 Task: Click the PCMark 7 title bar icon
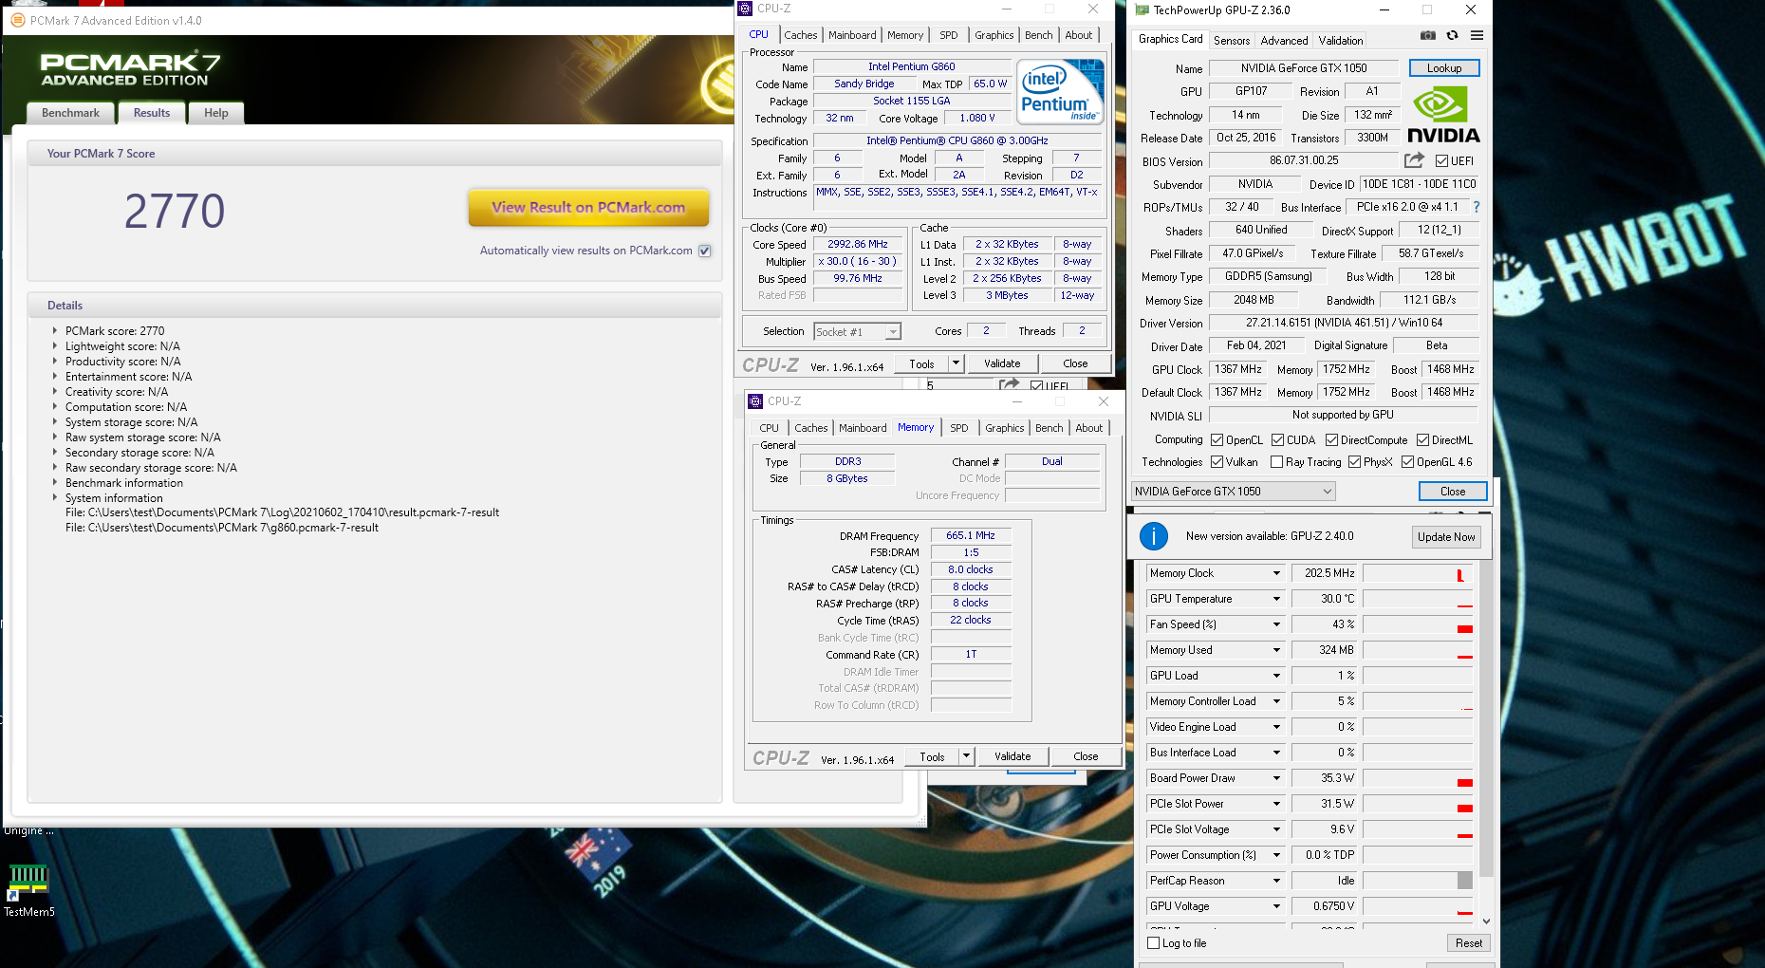(17, 20)
